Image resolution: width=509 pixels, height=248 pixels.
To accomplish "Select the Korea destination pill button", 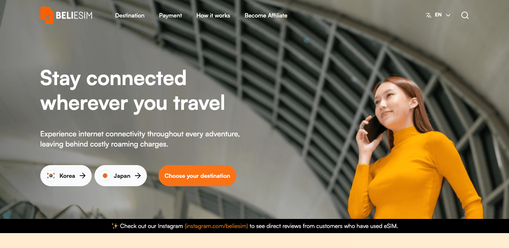I will 66,176.
